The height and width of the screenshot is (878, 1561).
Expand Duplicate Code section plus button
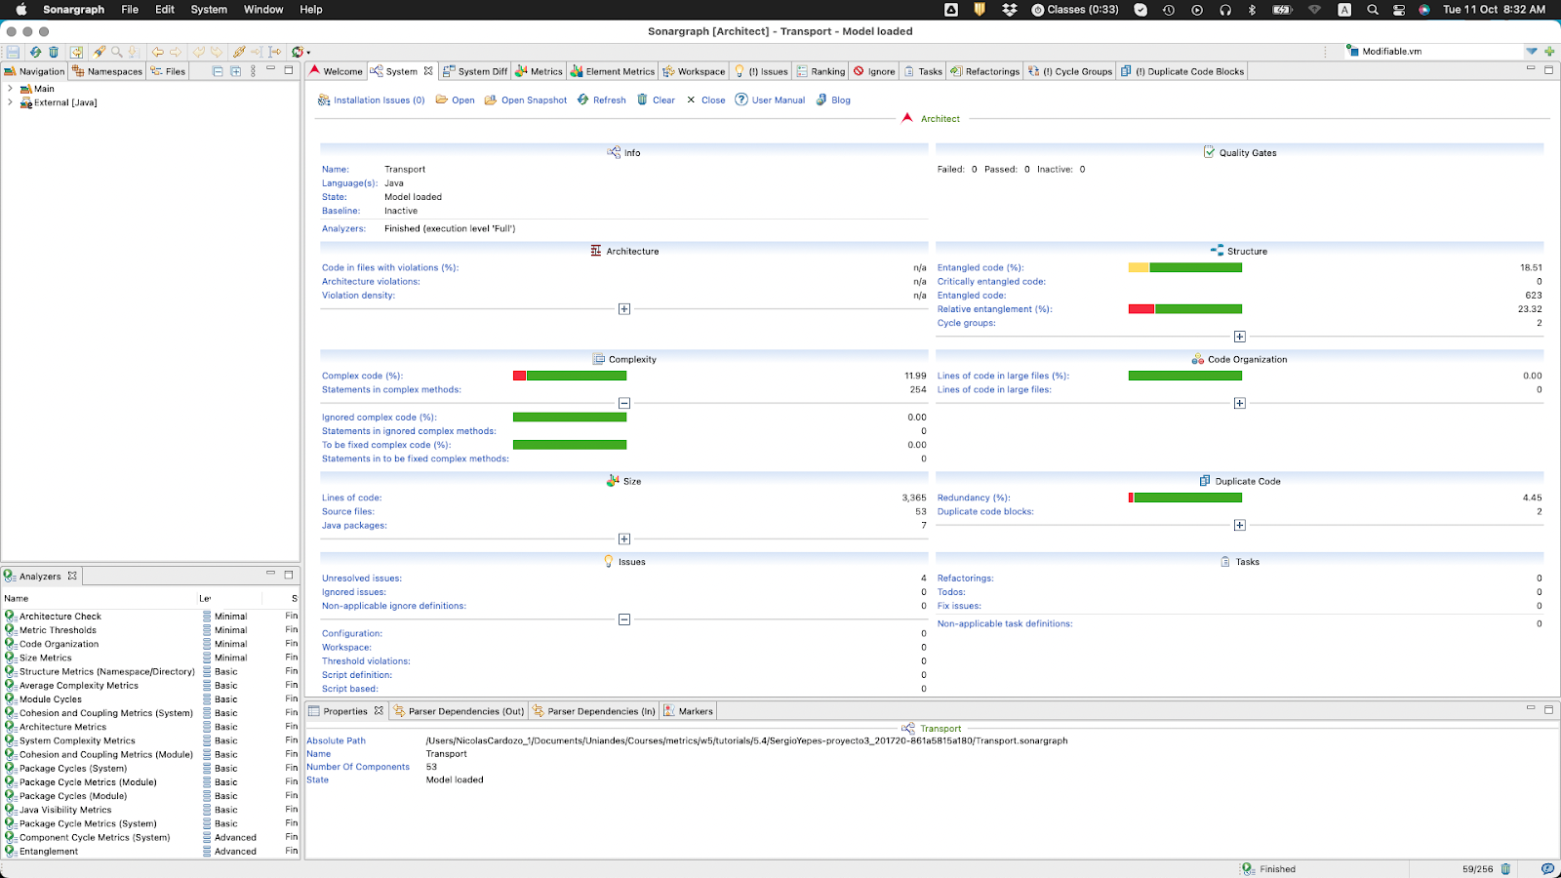1239,525
